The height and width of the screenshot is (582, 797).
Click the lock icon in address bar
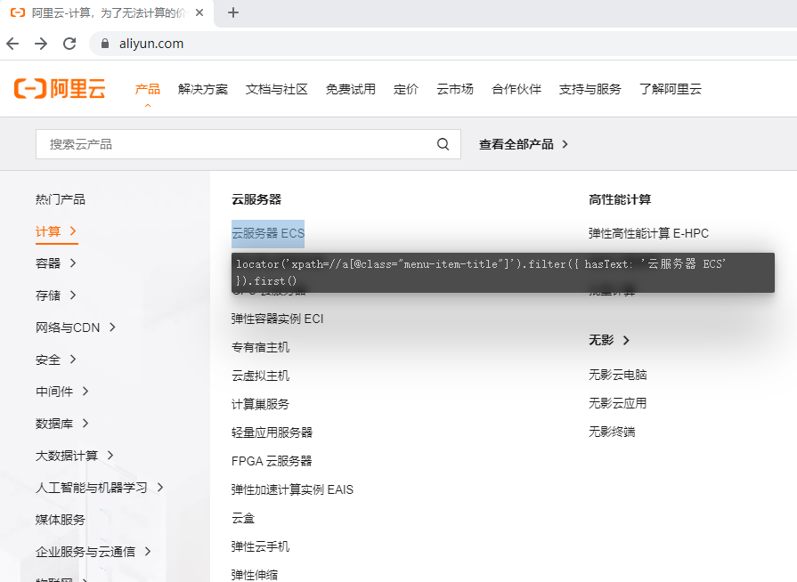(x=105, y=44)
